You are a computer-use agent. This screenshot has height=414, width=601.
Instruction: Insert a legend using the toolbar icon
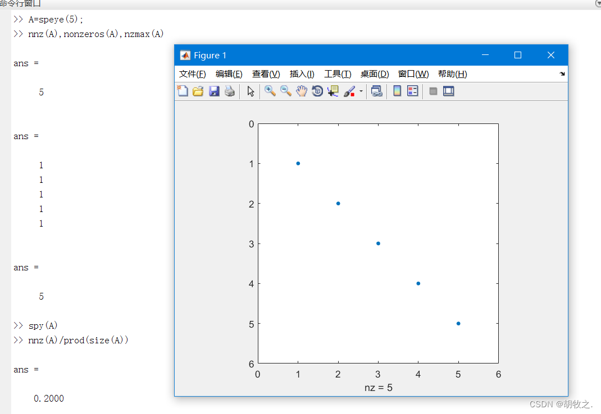click(x=413, y=91)
